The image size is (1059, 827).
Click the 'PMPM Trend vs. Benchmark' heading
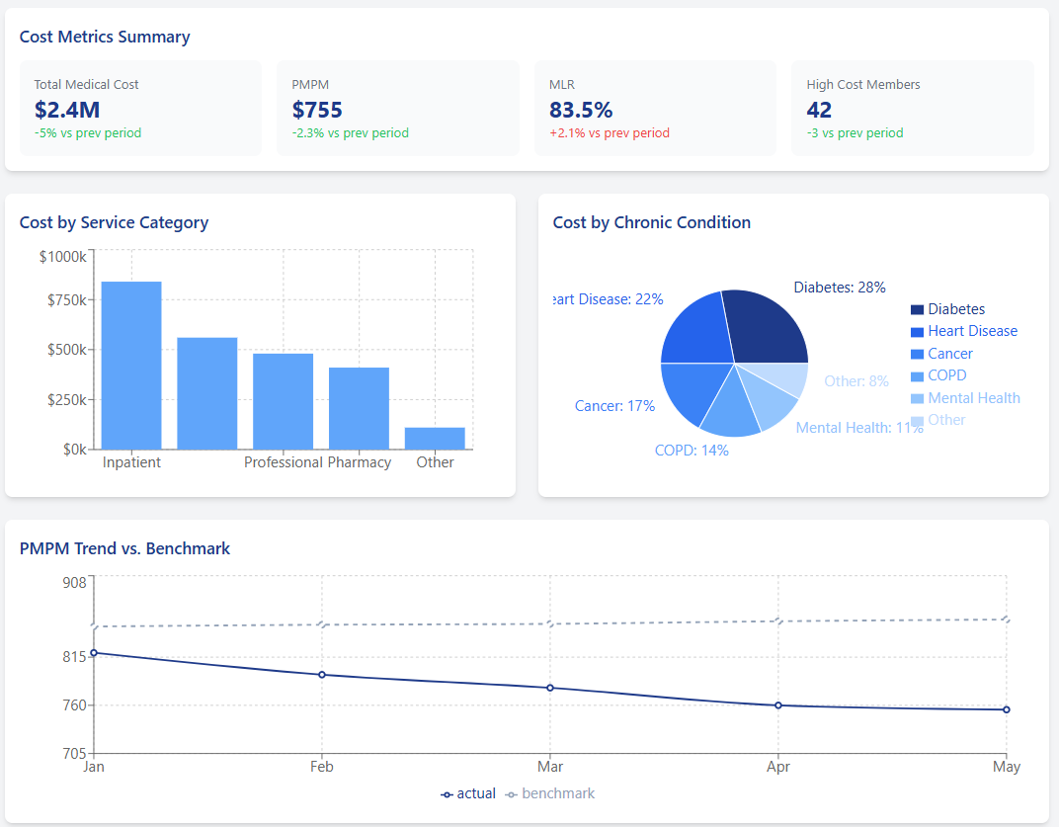[x=124, y=548]
